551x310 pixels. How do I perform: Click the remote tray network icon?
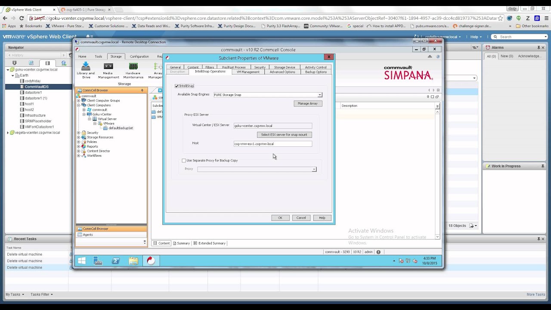pos(408,261)
